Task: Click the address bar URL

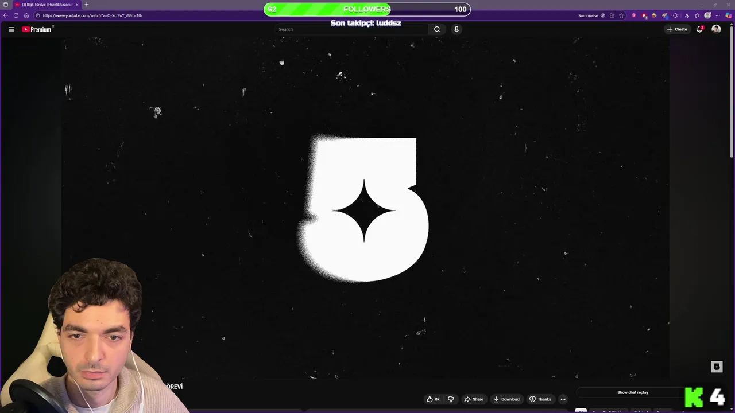Action: pos(92,15)
